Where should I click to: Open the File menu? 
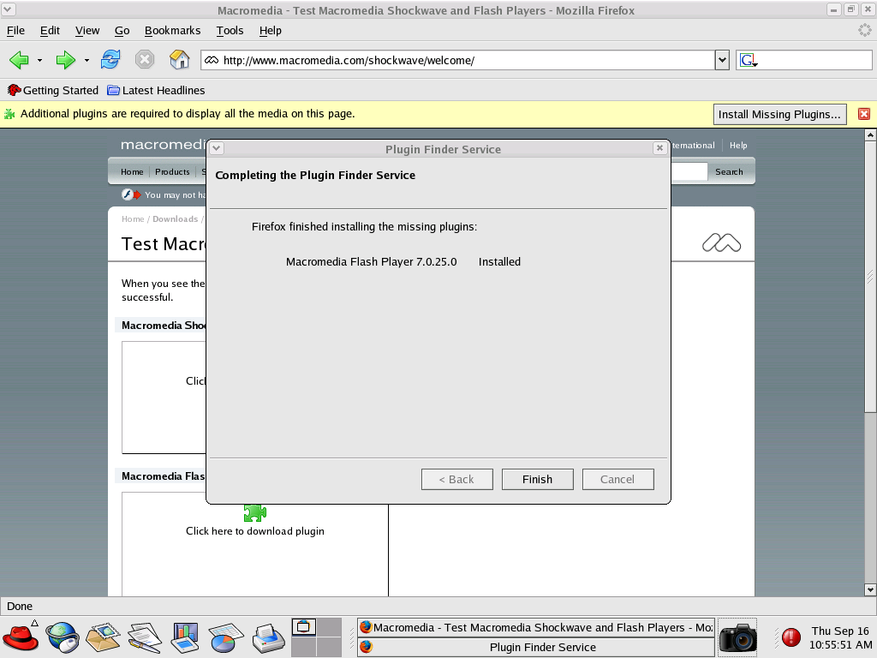[15, 30]
